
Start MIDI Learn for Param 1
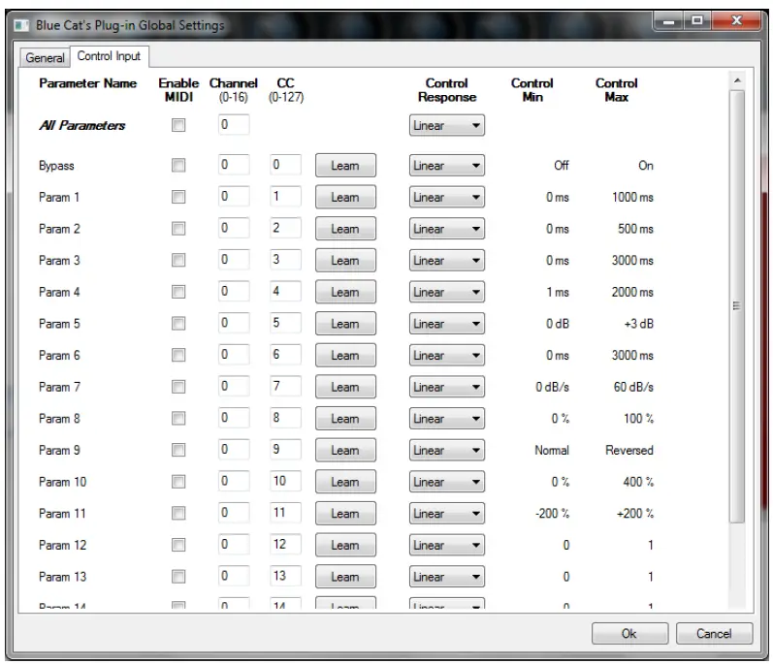tap(345, 197)
